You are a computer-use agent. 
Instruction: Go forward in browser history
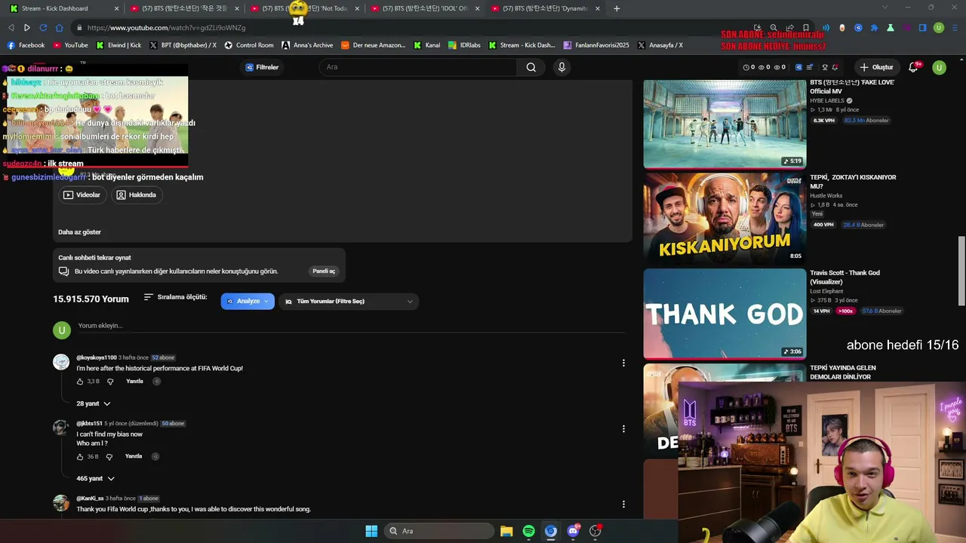pyautogui.click(x=26, y=28)
